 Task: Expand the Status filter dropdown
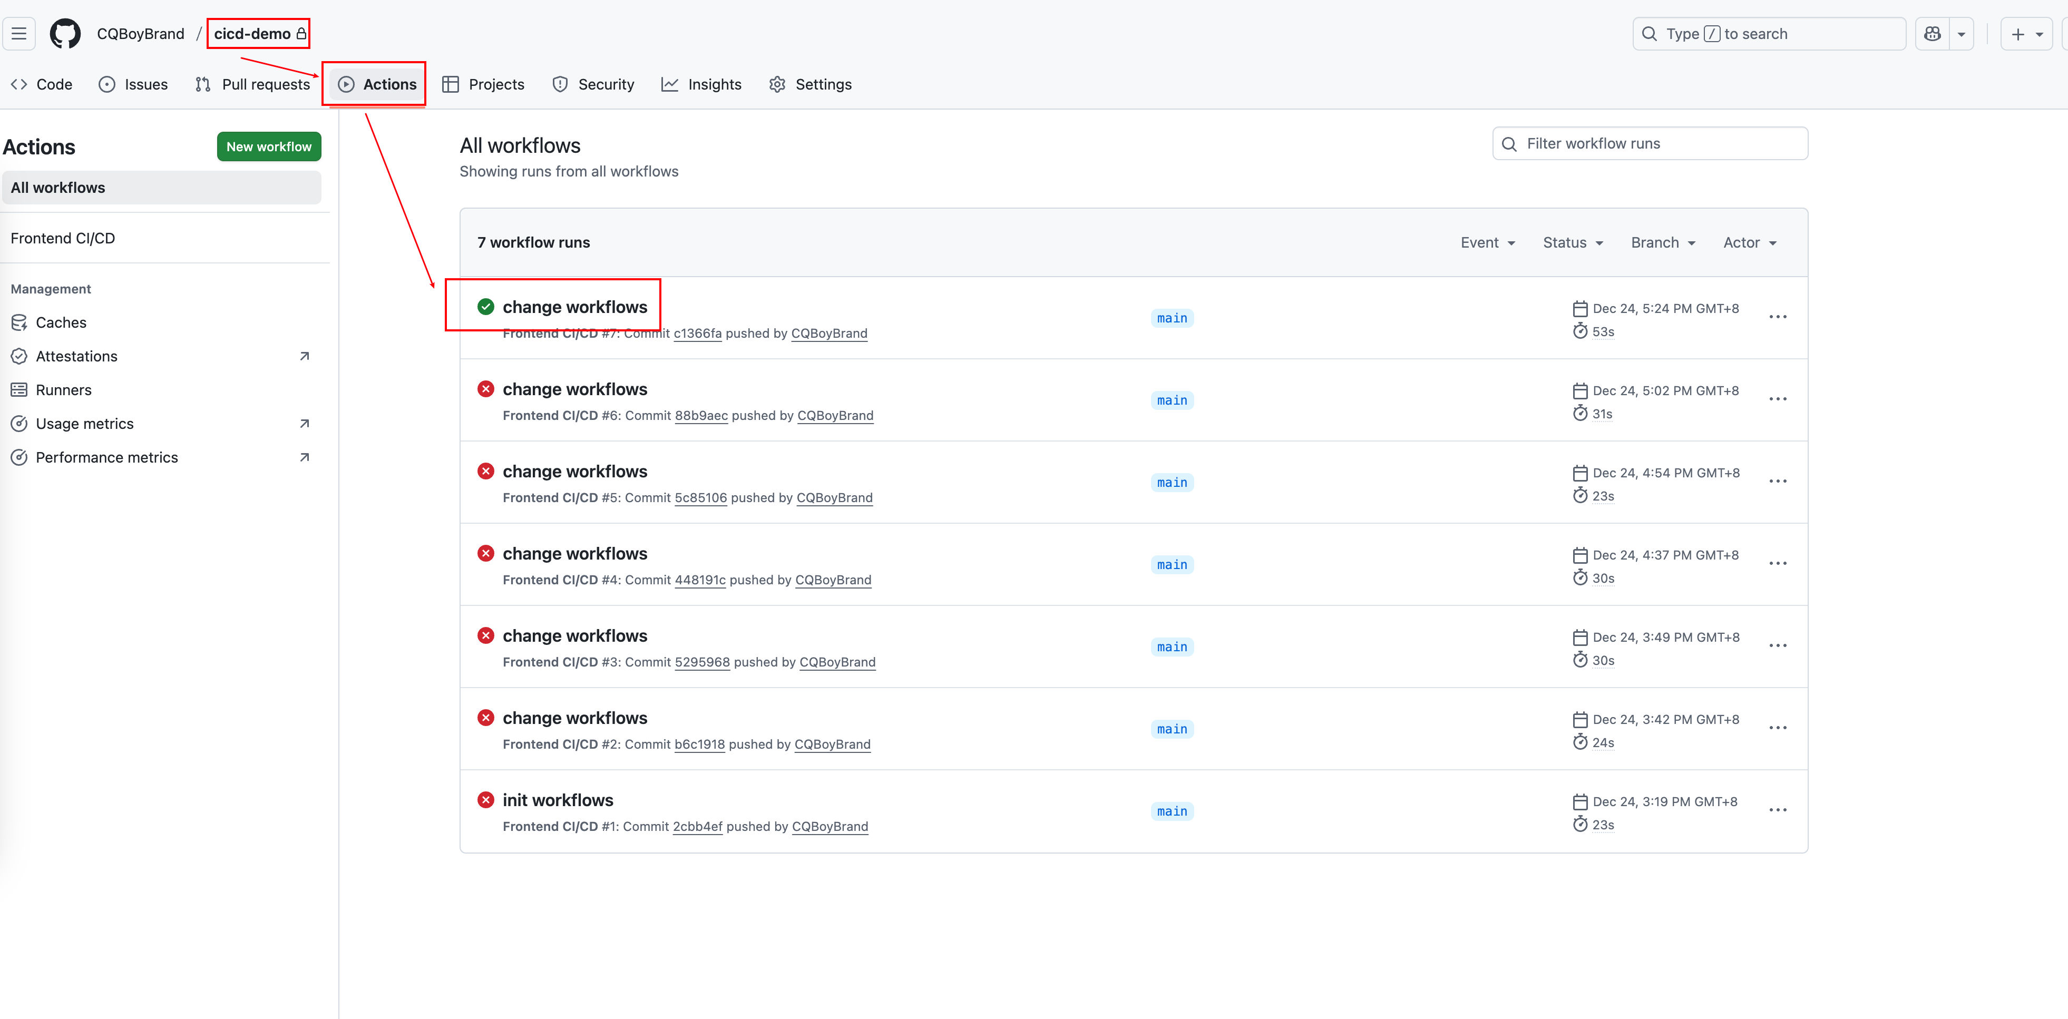[x=1572, y=243]
